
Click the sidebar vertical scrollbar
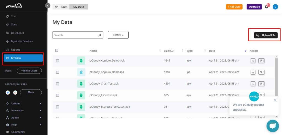point(47,50)
